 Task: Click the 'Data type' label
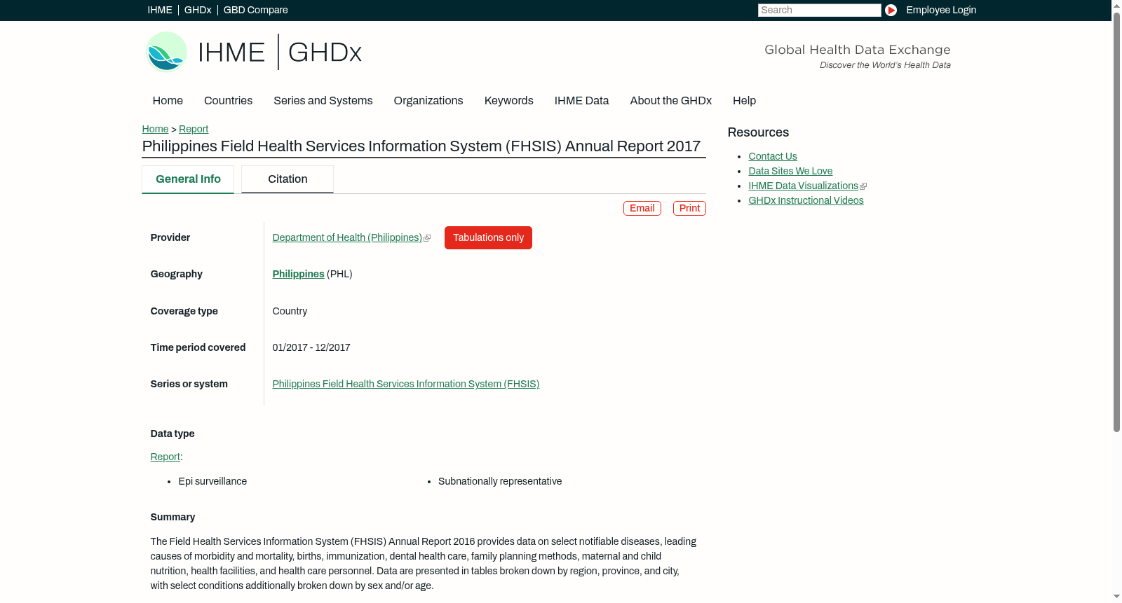coord(173,434)
